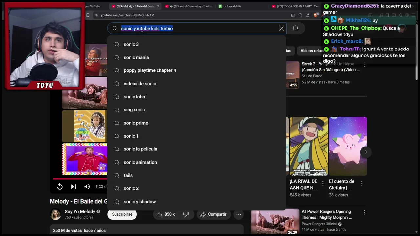Viewport: 420px width, 236px height.
Task: Mute the video using the volume icon
Action: (87, 187)
